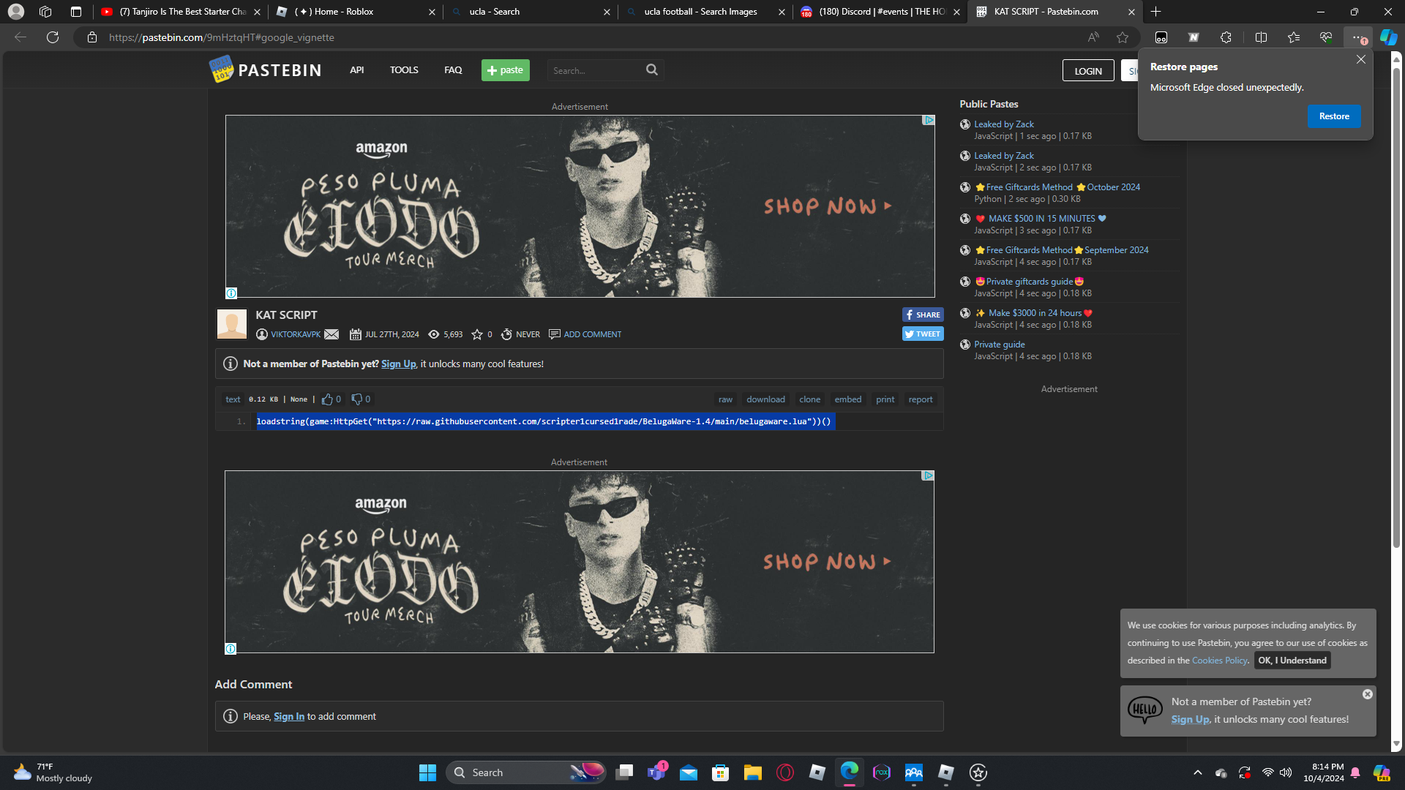Image resolution: width=1405 pixels, height=790 pixels.
Task: Close the Pastebin sign up hello popup
Action: click(x=1368, y=694)
